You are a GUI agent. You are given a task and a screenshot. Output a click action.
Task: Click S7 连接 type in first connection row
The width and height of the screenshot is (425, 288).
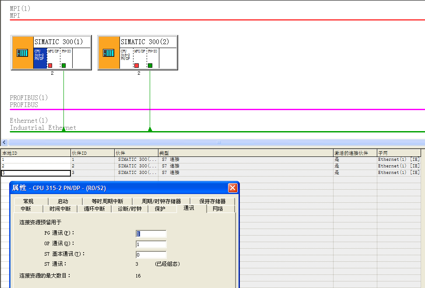[171, 160]
